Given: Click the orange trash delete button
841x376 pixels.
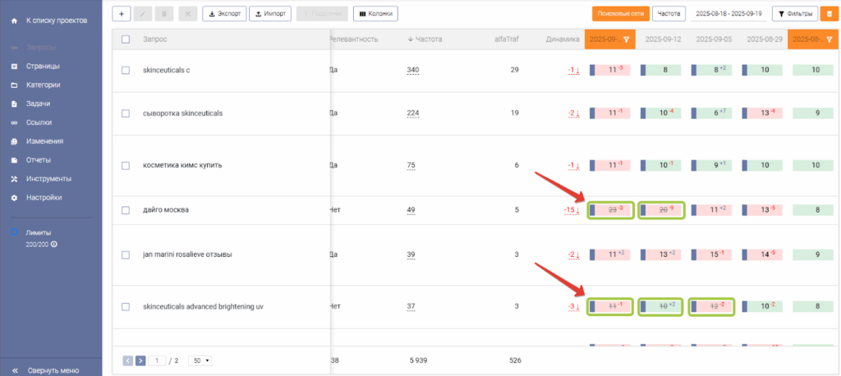Looking at the screenshot, I should click(830, 14).
